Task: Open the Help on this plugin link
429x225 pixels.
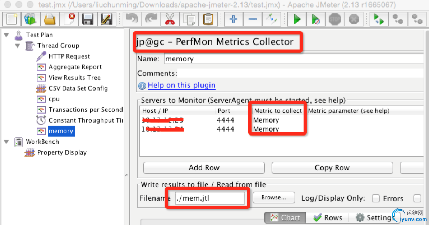Action: (181, 86)
